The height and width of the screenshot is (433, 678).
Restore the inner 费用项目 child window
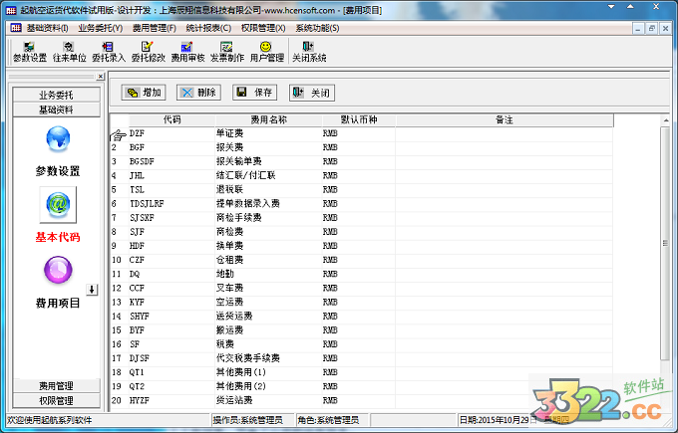[x=652, y=29]
